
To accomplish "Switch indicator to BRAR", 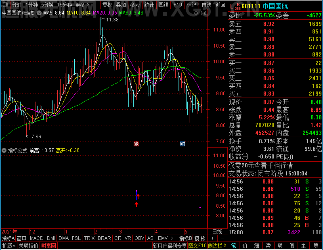I will click(104, 238).
